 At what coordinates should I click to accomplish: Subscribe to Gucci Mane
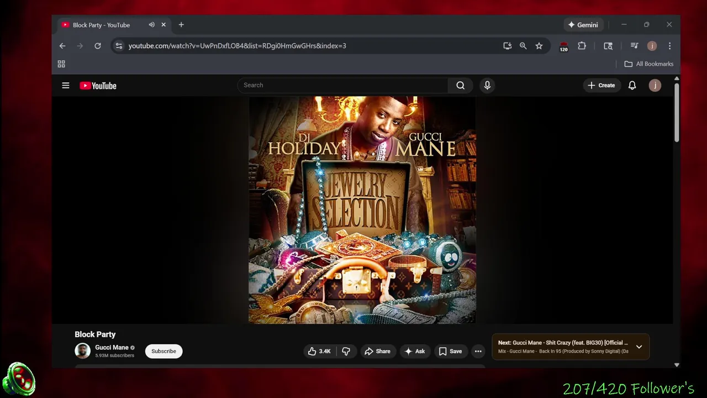point(163,351)
